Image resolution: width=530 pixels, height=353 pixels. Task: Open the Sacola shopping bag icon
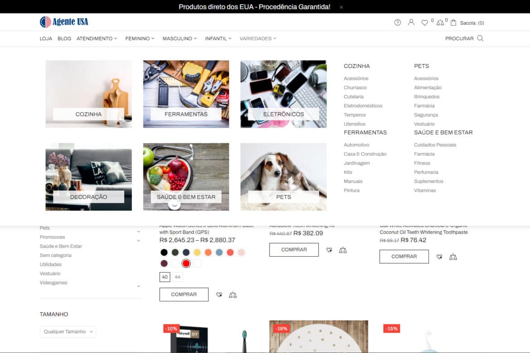[x=453, y=23]
